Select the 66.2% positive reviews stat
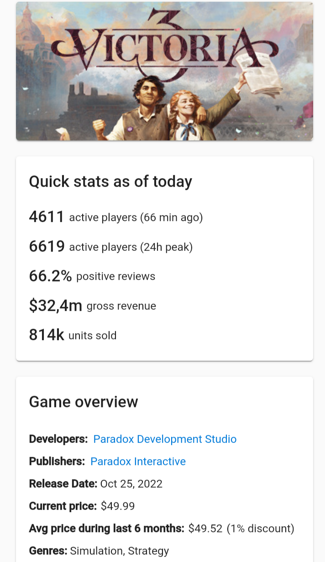This screenshot has height=562, width=325. [50, 276]
